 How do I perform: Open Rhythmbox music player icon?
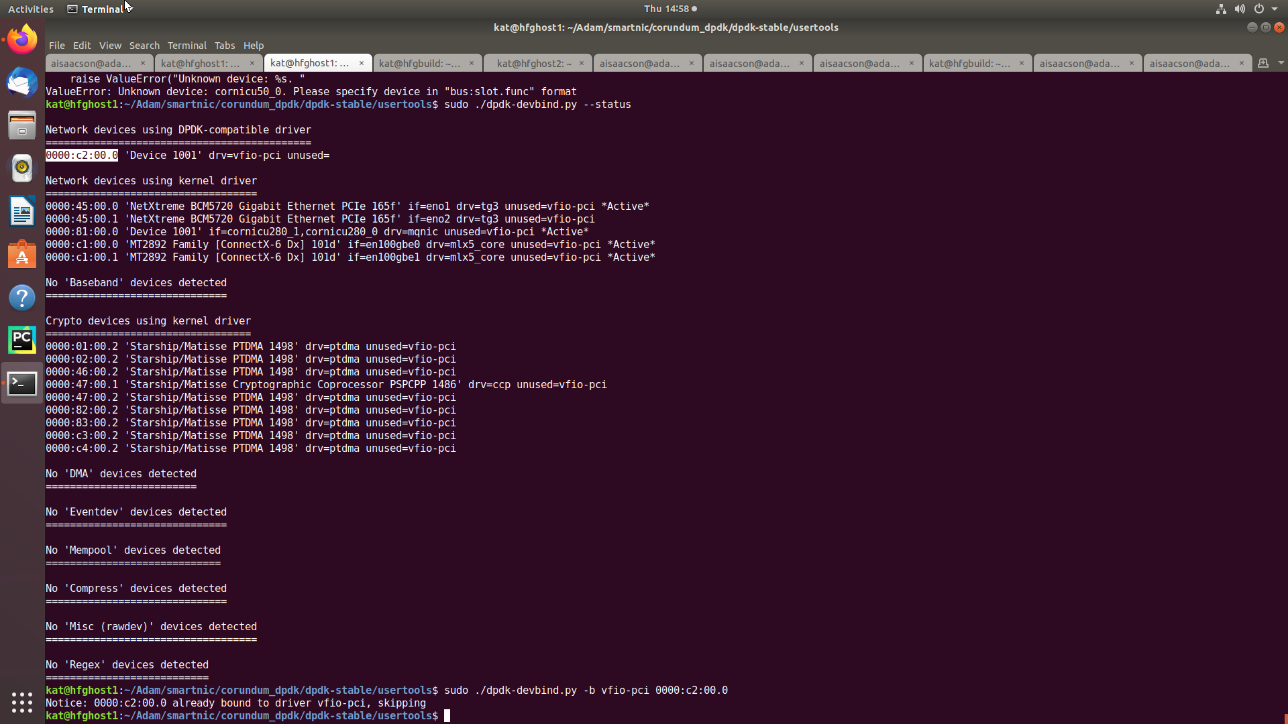(x=22, y=168)
